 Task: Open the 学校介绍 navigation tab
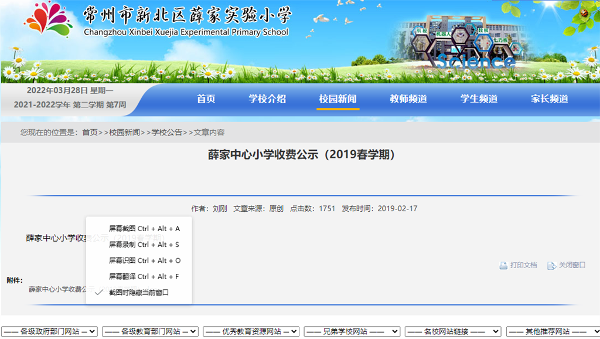[267, 99]
